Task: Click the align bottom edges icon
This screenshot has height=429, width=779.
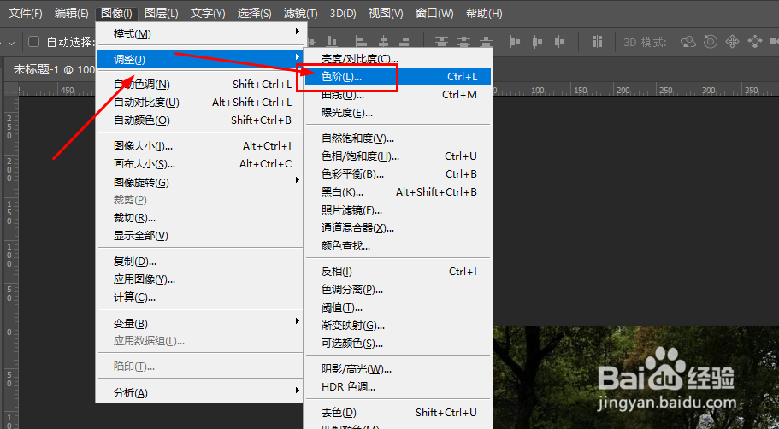Action: click(x=332, y=42)
